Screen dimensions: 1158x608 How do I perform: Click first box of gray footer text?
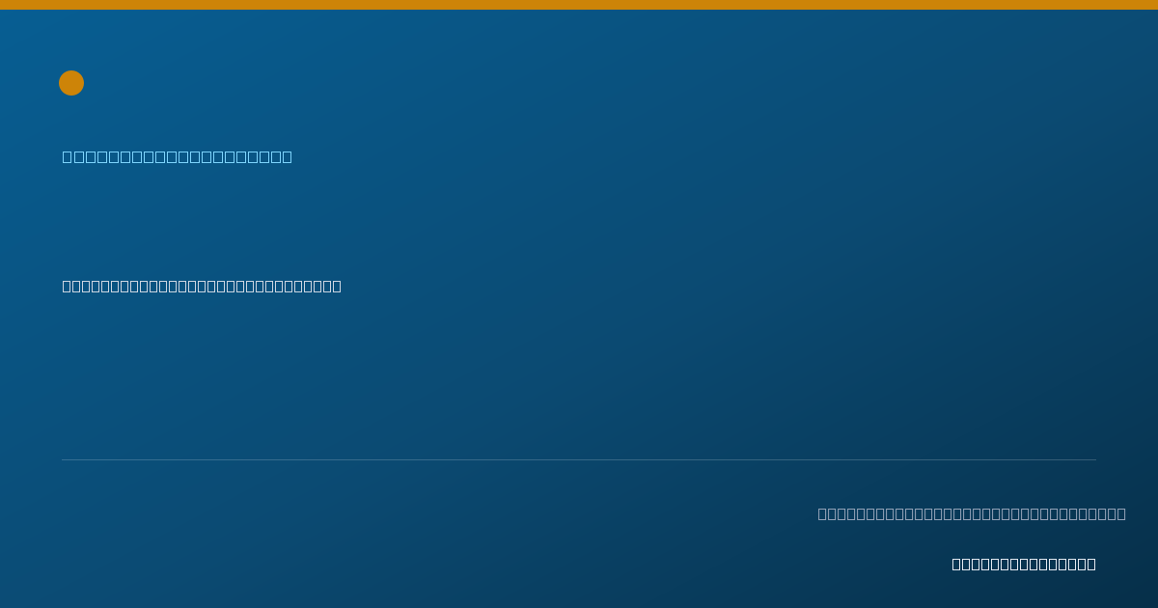click(x=823, y=513)
